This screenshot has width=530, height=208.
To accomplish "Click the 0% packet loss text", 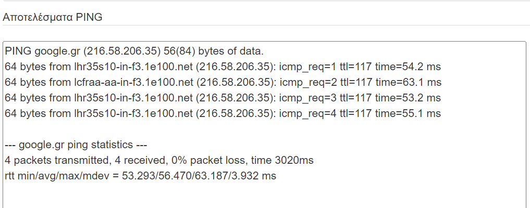I will tap(209, 160).
